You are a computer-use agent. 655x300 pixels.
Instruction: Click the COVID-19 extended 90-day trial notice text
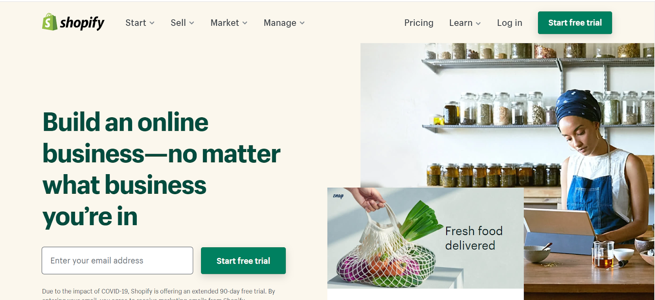pyautogui.click(x=158, y=294)
